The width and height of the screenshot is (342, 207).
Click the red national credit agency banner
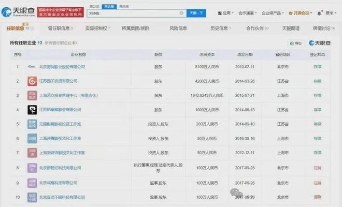61,12
